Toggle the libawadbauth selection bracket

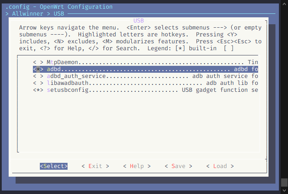coord(38,83)
